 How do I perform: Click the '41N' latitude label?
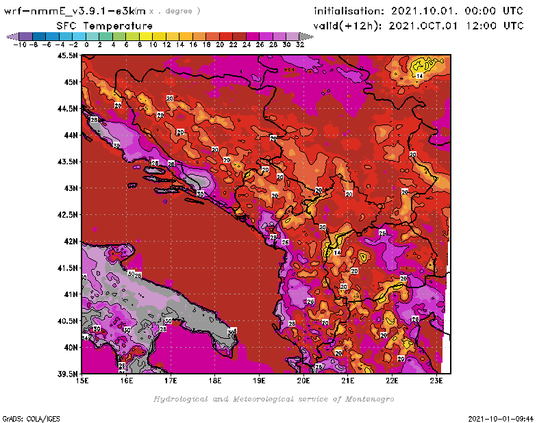tap(71, 294)
